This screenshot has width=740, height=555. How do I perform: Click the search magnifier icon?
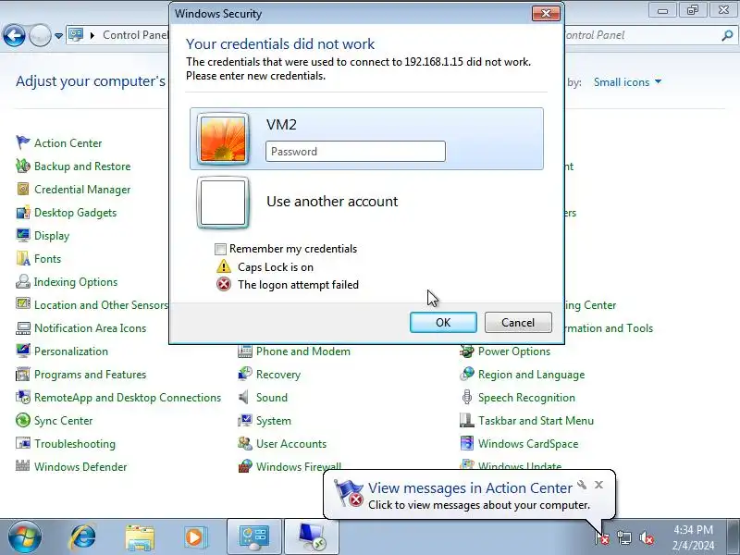click(x=727, y=35)
